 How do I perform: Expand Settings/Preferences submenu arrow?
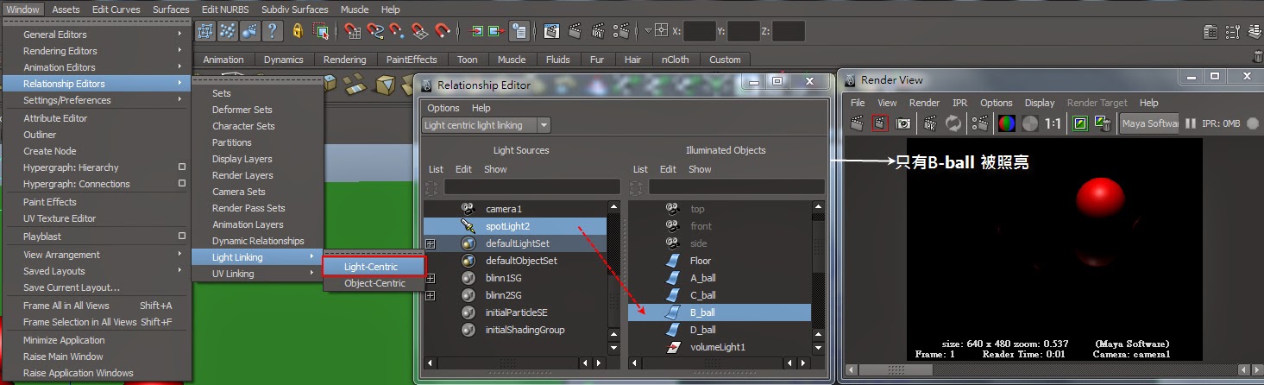coord(179,100)
